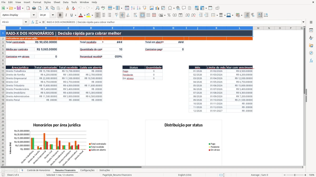Click the Cut scissors icon

pos(47,8)
